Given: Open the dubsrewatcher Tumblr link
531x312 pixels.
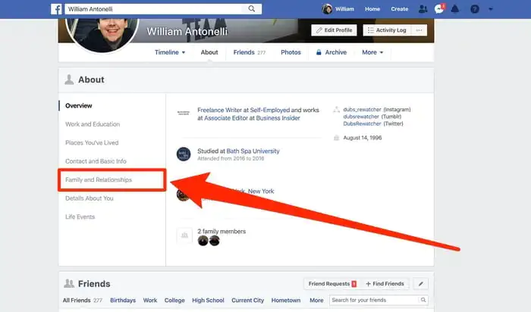Looking at the screenshot, I should [x=361, y=117].
